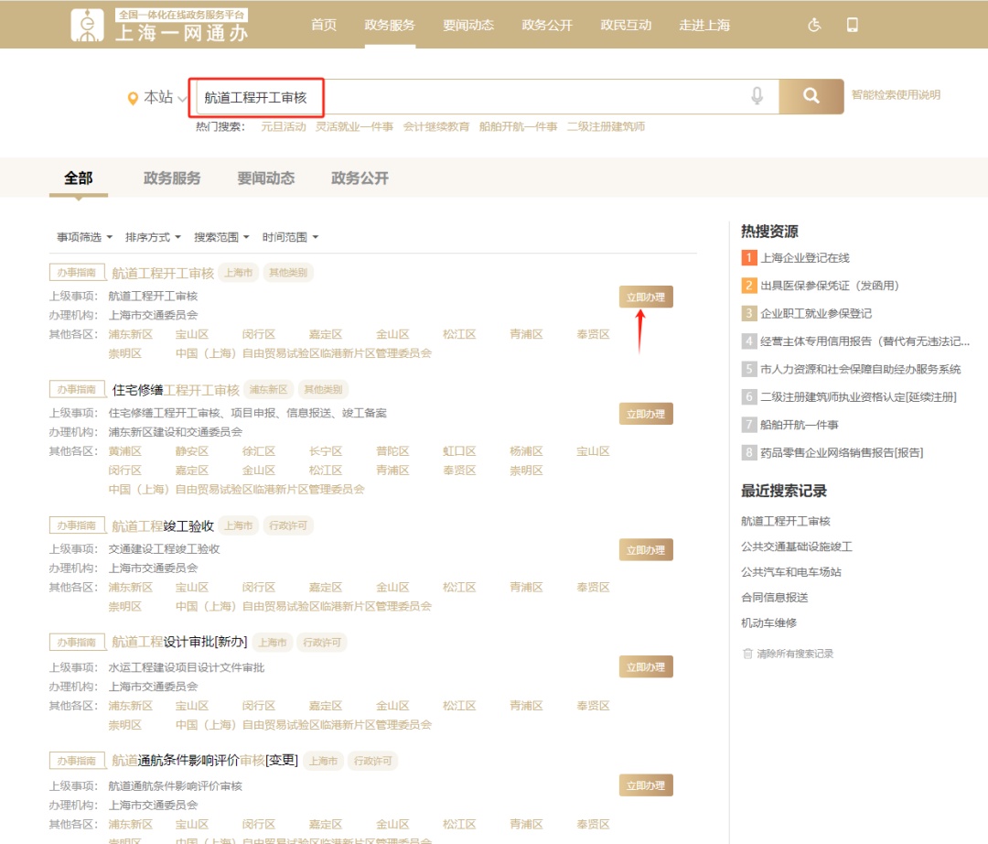Expand the 排序方式 sorting dropdown

(x=153, y=237)
